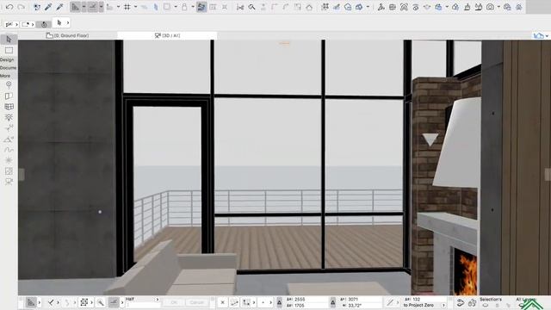Expand the Grid Snap options arrow
Screen dimensions: 551x310
(x=135, y=7)
